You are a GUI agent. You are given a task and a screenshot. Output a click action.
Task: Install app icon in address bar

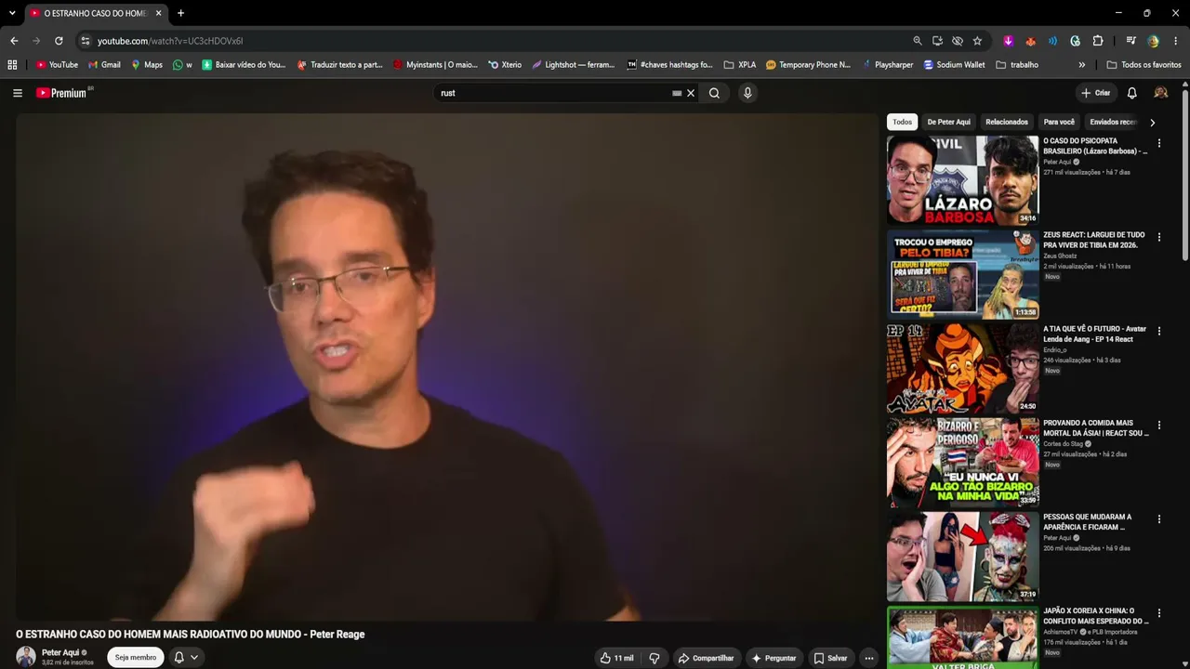pyautogui.click(x=937, y=41)
